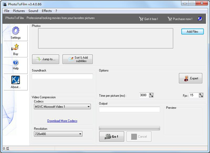Click the Get it free! link
The height and width of the screenshot is (153, 210).
[151, 19]
